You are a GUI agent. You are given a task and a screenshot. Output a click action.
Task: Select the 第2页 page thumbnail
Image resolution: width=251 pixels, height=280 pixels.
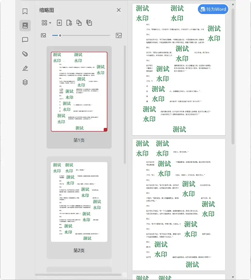79,201
